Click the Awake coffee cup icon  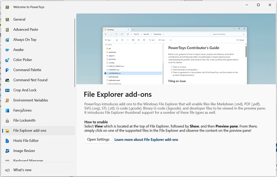click(x=7, y=50)
